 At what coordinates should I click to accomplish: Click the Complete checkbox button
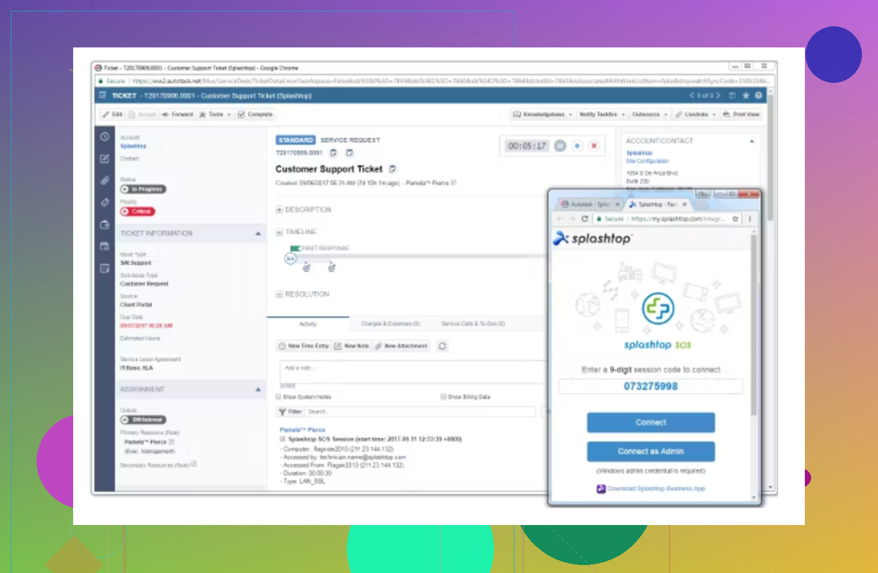tap(255, 114)
